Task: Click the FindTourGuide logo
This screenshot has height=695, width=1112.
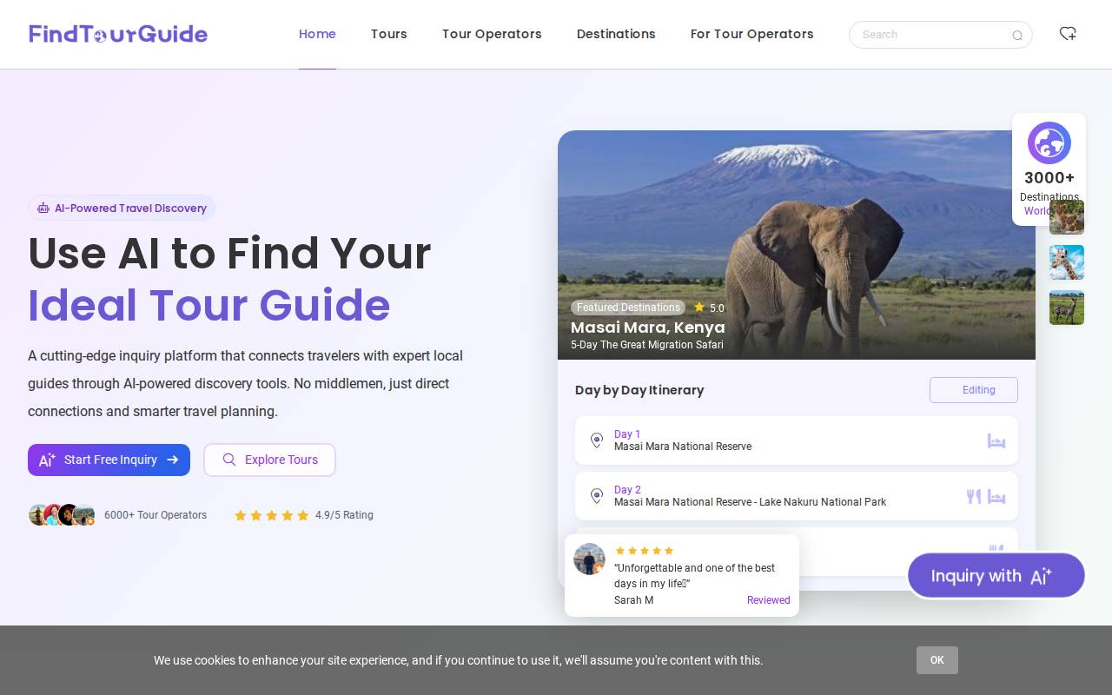Action: click(118, 34)
